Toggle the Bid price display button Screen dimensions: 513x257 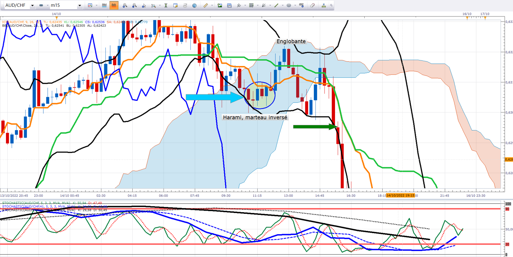[104, 6]
